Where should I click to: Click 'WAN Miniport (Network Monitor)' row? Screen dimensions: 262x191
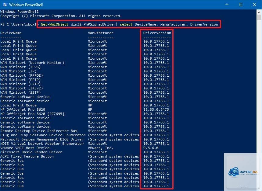[32, 63]
